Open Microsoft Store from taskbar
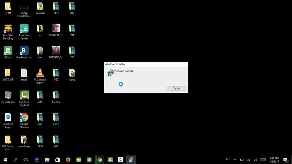The height and width of the screenshot is (164, 292). [57, 160]
